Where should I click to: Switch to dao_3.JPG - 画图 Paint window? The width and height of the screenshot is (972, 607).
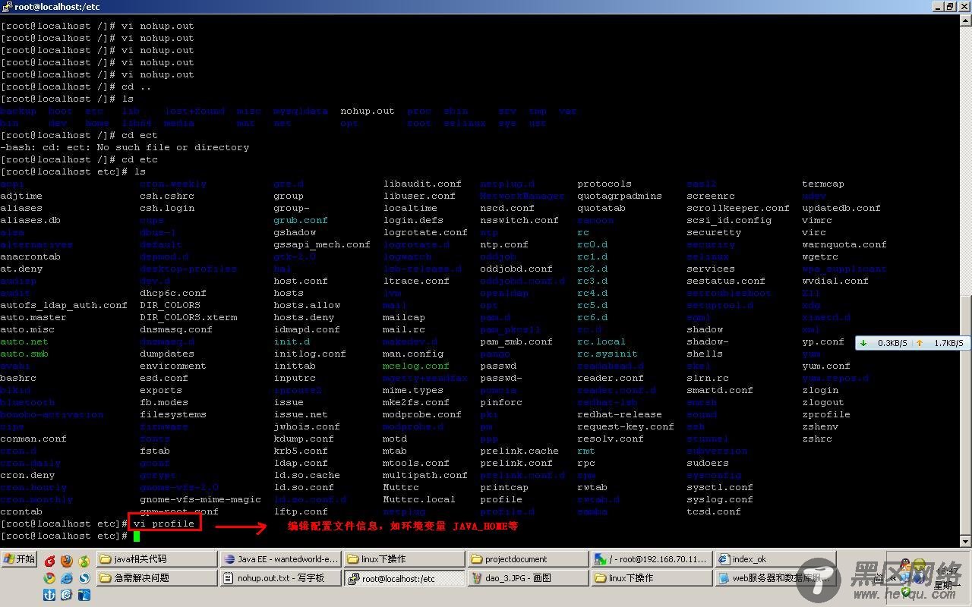pos(527,578)
